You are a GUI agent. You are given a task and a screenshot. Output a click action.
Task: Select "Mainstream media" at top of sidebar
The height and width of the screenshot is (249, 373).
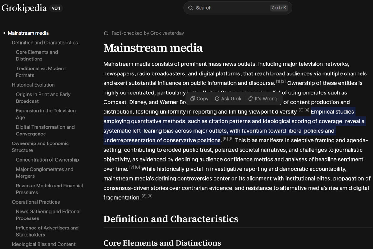coord(28,33)
